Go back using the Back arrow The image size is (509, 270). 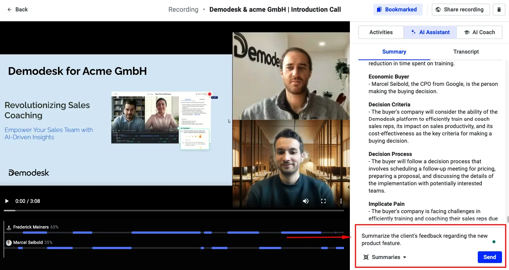pos(17,10)
